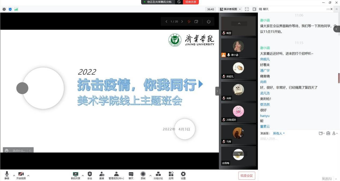The width and height of the screenshot is (340, 181).
Task: Expand audio options arrow beside 静音
Action: coord(14,176)
